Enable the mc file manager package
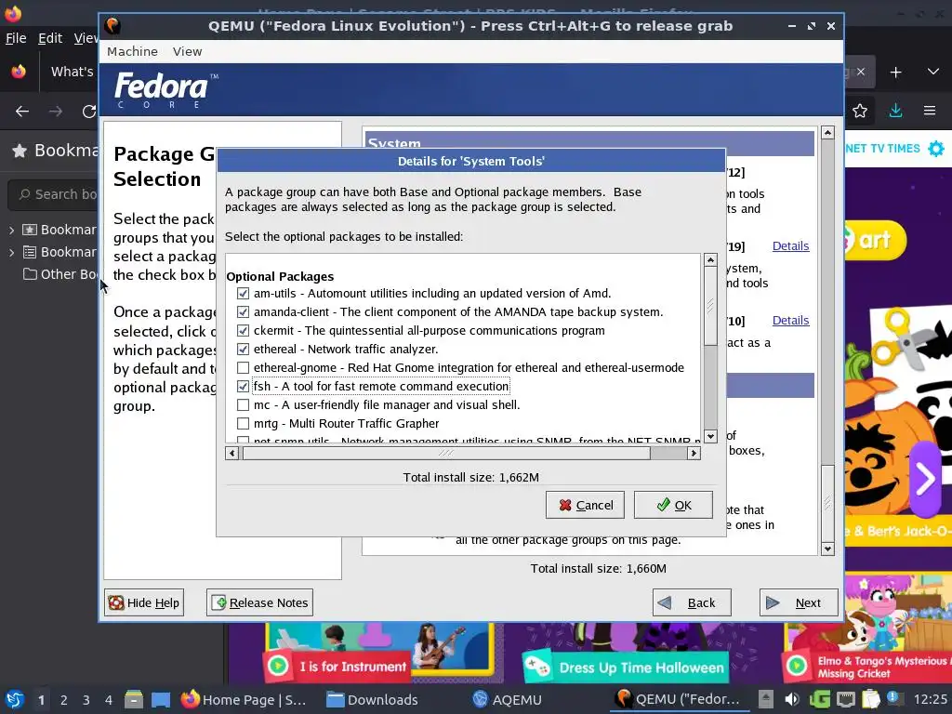This screenshot has height=714, width=952. coord(243,405)
